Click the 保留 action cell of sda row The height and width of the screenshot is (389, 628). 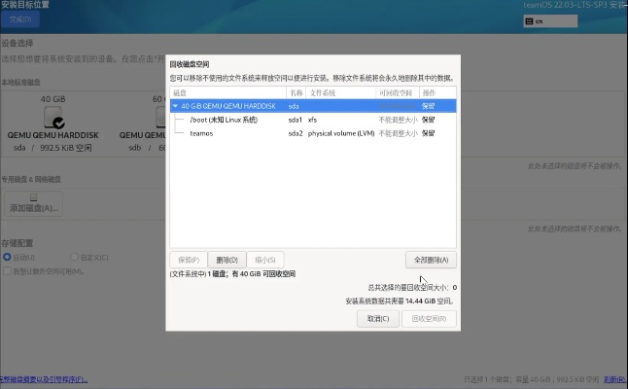[428, 106]
